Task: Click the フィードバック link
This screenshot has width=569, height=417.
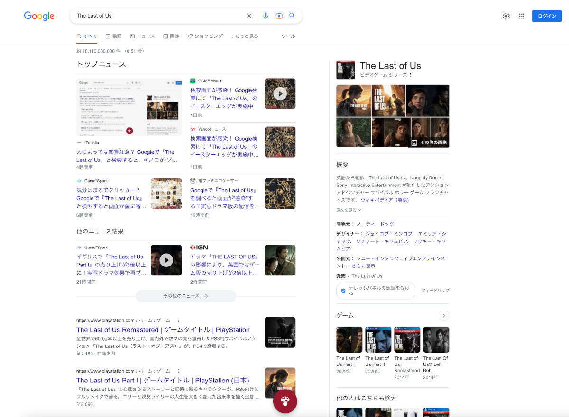Action: (x=435, y=291)
